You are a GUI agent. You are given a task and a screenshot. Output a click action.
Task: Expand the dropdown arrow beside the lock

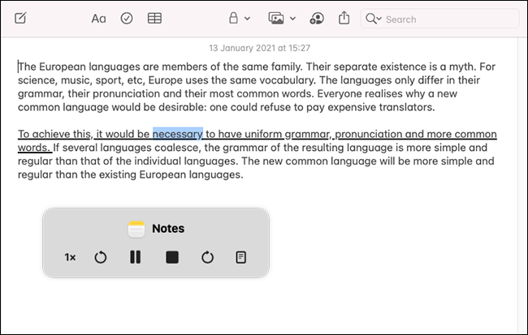click(x=248, y=19)
